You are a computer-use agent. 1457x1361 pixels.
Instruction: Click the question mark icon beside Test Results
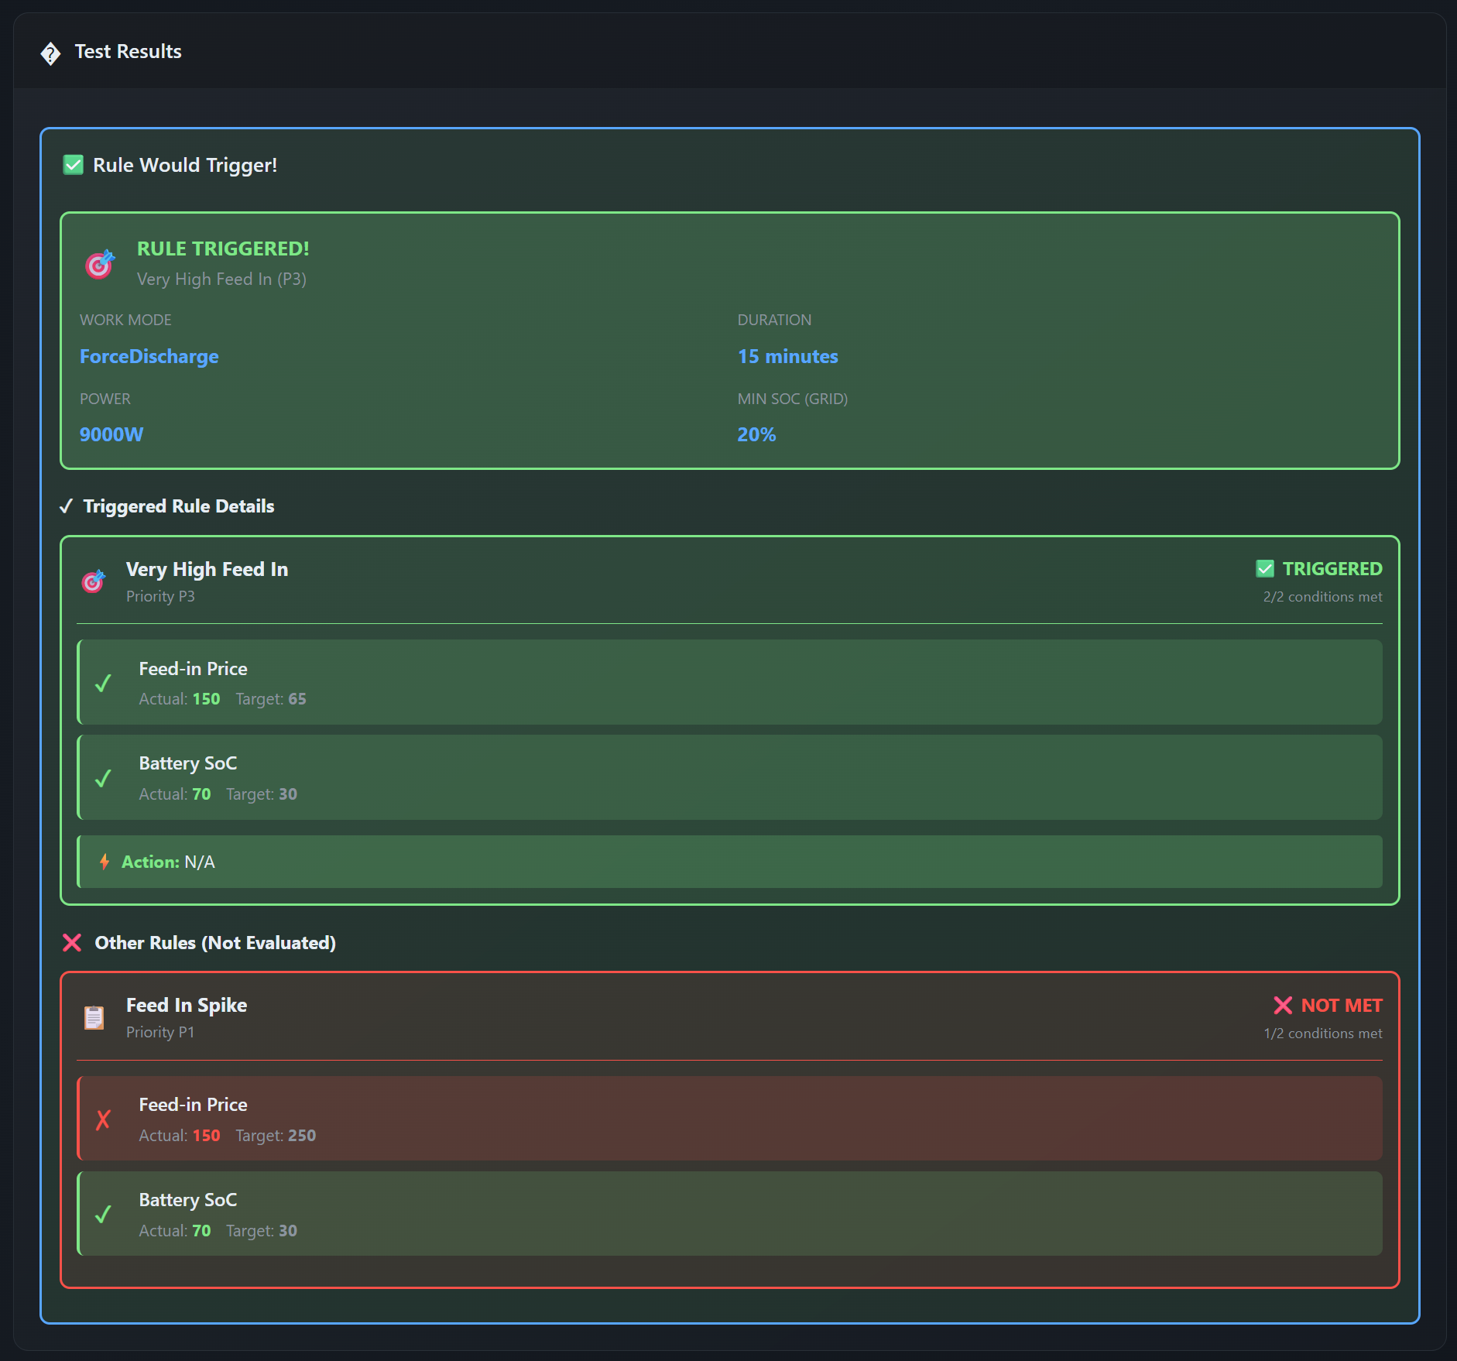click(50, 53)
